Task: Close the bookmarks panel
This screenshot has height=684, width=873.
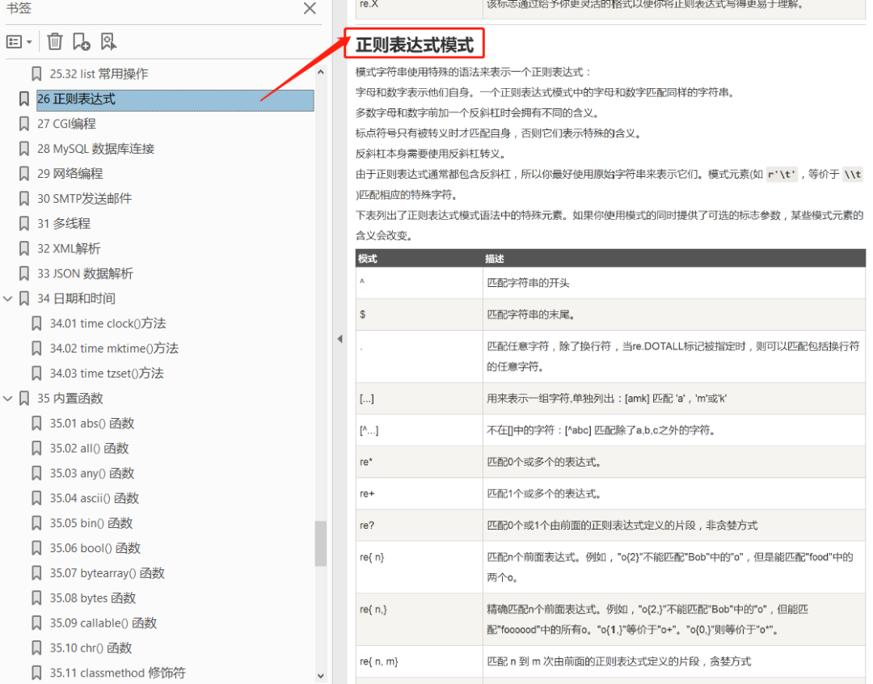Action: click(310, 8)
